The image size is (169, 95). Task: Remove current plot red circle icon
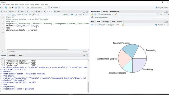(118, 25)
